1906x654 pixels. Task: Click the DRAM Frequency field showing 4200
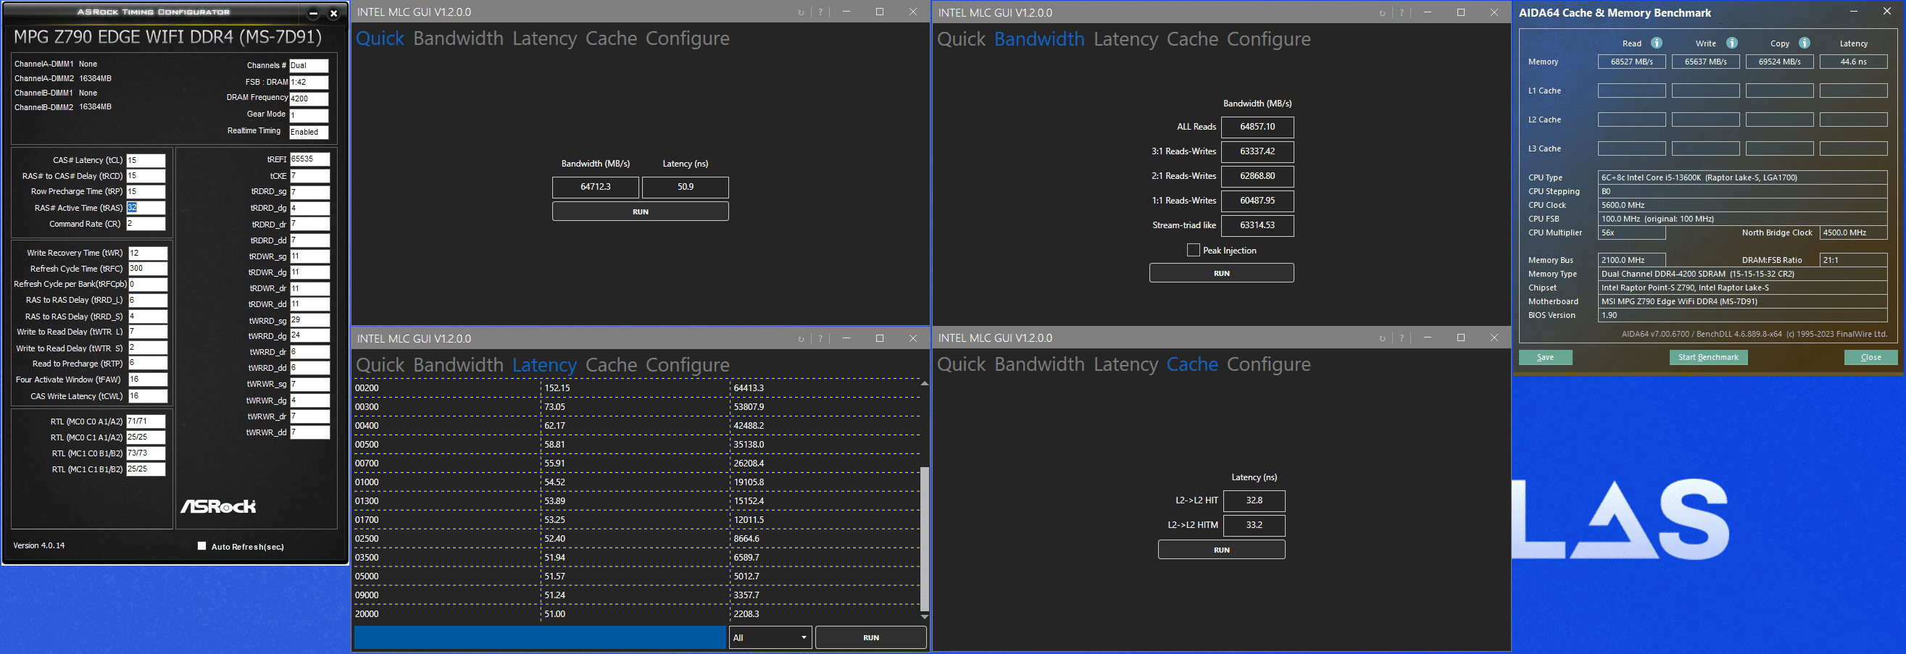coord(309,98)
